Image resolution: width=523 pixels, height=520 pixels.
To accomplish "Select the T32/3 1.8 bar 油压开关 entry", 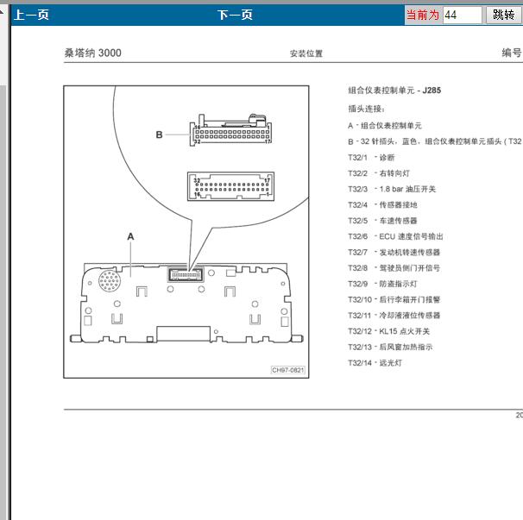I will tap(392, 189).
